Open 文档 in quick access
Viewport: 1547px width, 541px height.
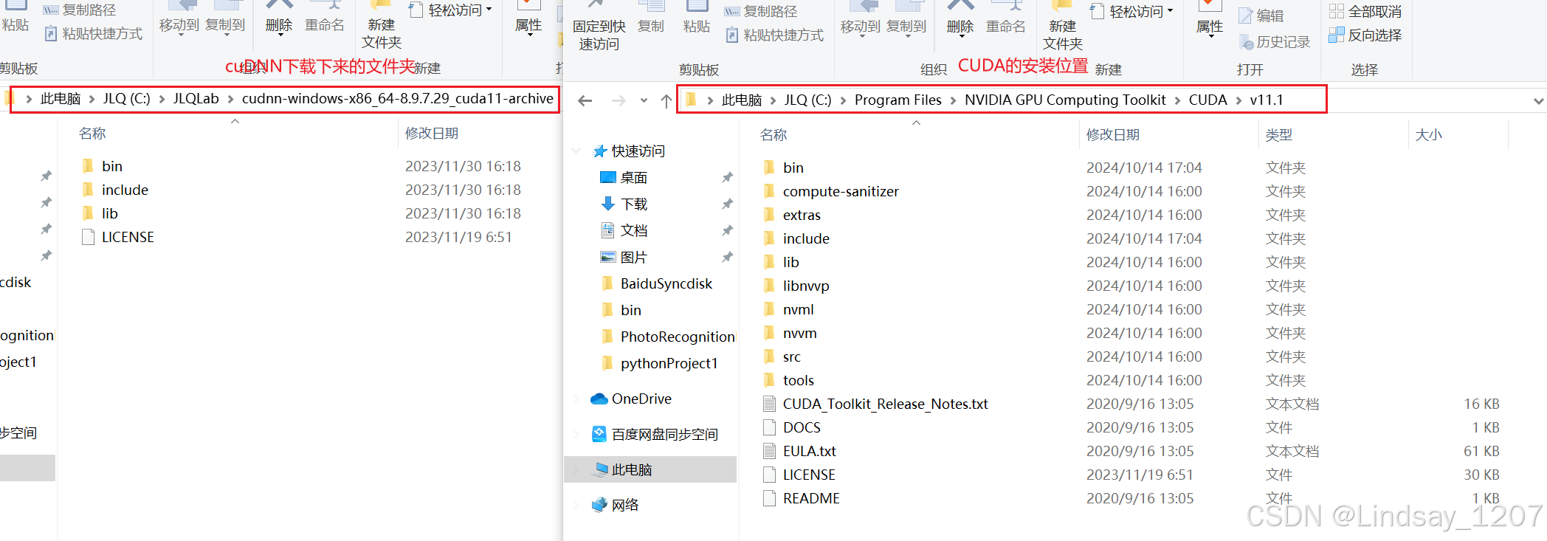633,231
